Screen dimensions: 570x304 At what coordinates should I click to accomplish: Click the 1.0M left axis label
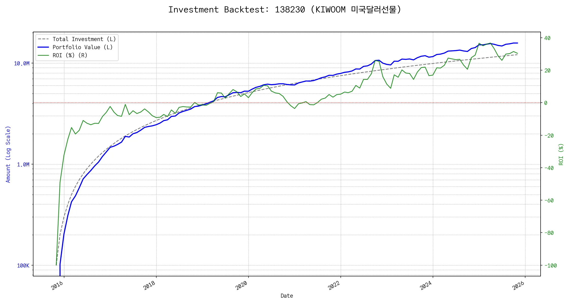coord(23,164)
